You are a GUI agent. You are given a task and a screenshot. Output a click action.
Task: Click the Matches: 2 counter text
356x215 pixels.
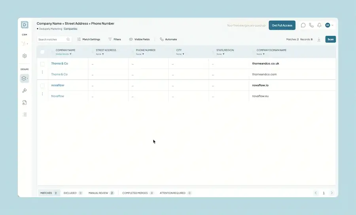[292, 39]
